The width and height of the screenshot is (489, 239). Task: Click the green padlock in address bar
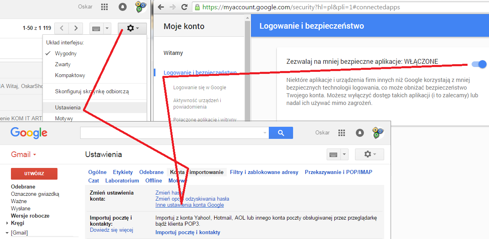197,7
